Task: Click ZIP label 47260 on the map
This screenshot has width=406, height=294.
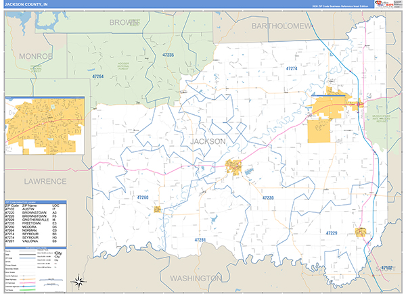Action: point(143,197)
